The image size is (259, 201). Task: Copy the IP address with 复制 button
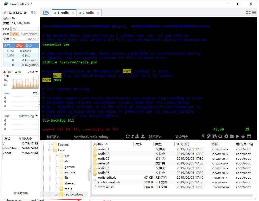[x=33, y=13]
